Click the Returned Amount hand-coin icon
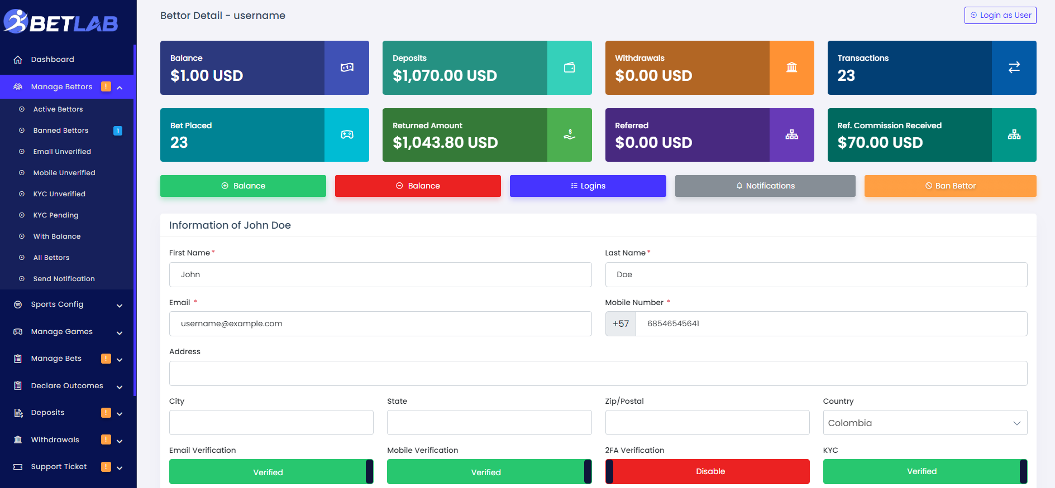Image resolution: width=1055 pixels, height=488 pixels. [569, 135]
